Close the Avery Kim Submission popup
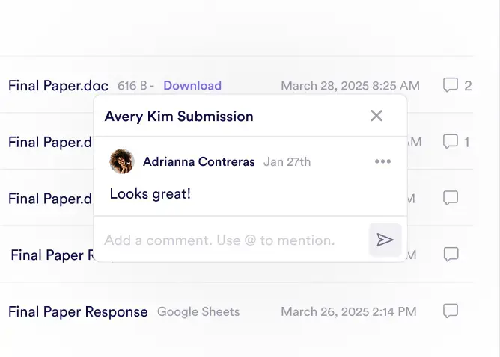Image resolution: width=500 pixels, height=357 pixels. click(x=376, y=116)
